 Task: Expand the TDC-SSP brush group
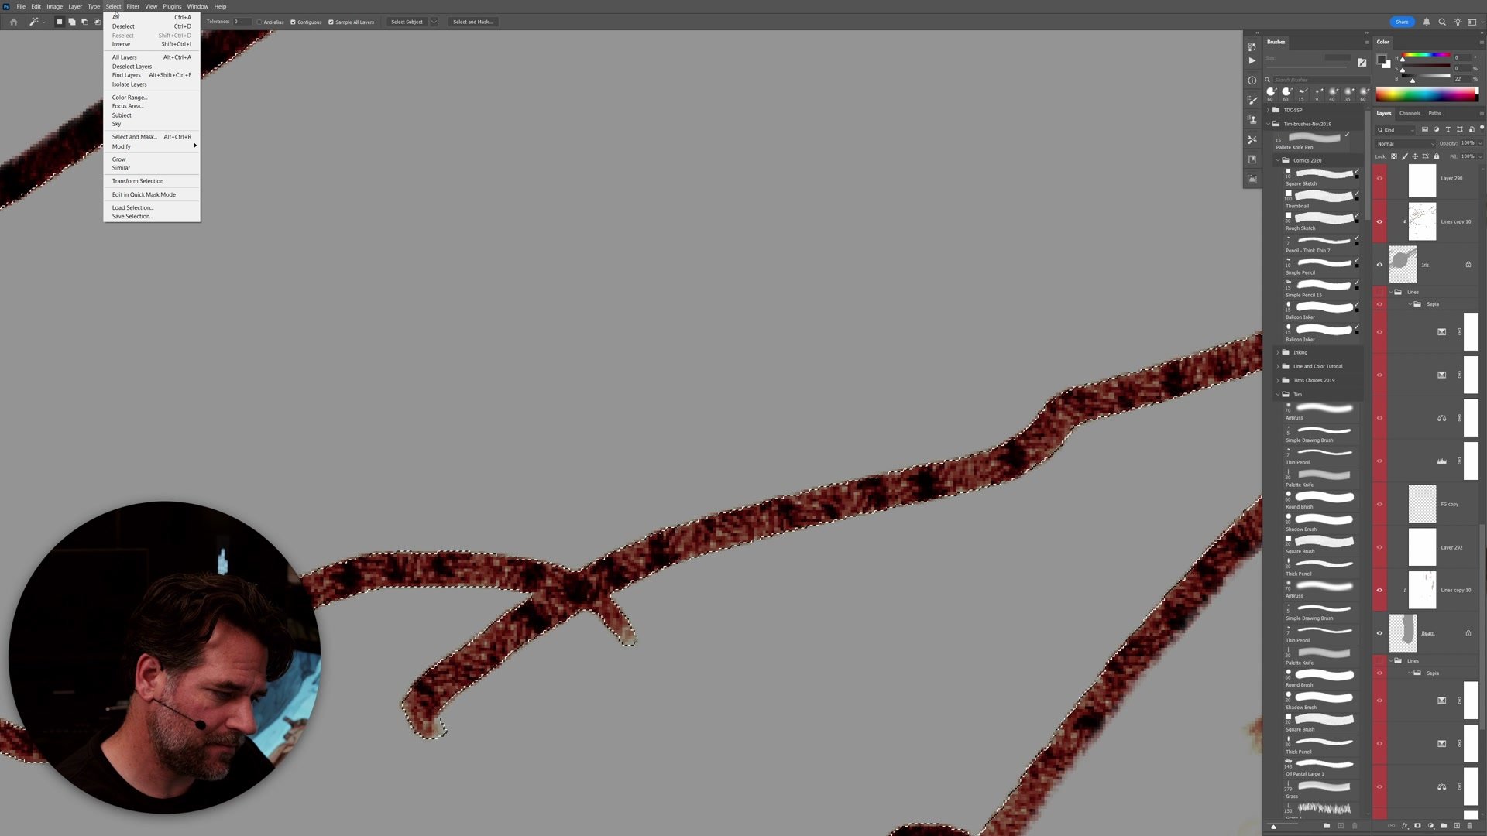pyautogui.click(x=1268, y=110)
